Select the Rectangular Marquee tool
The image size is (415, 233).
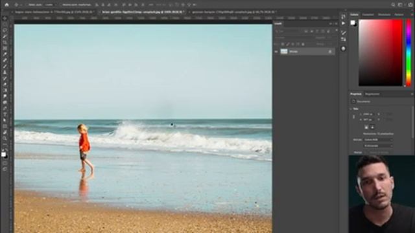tap(5, 25)
